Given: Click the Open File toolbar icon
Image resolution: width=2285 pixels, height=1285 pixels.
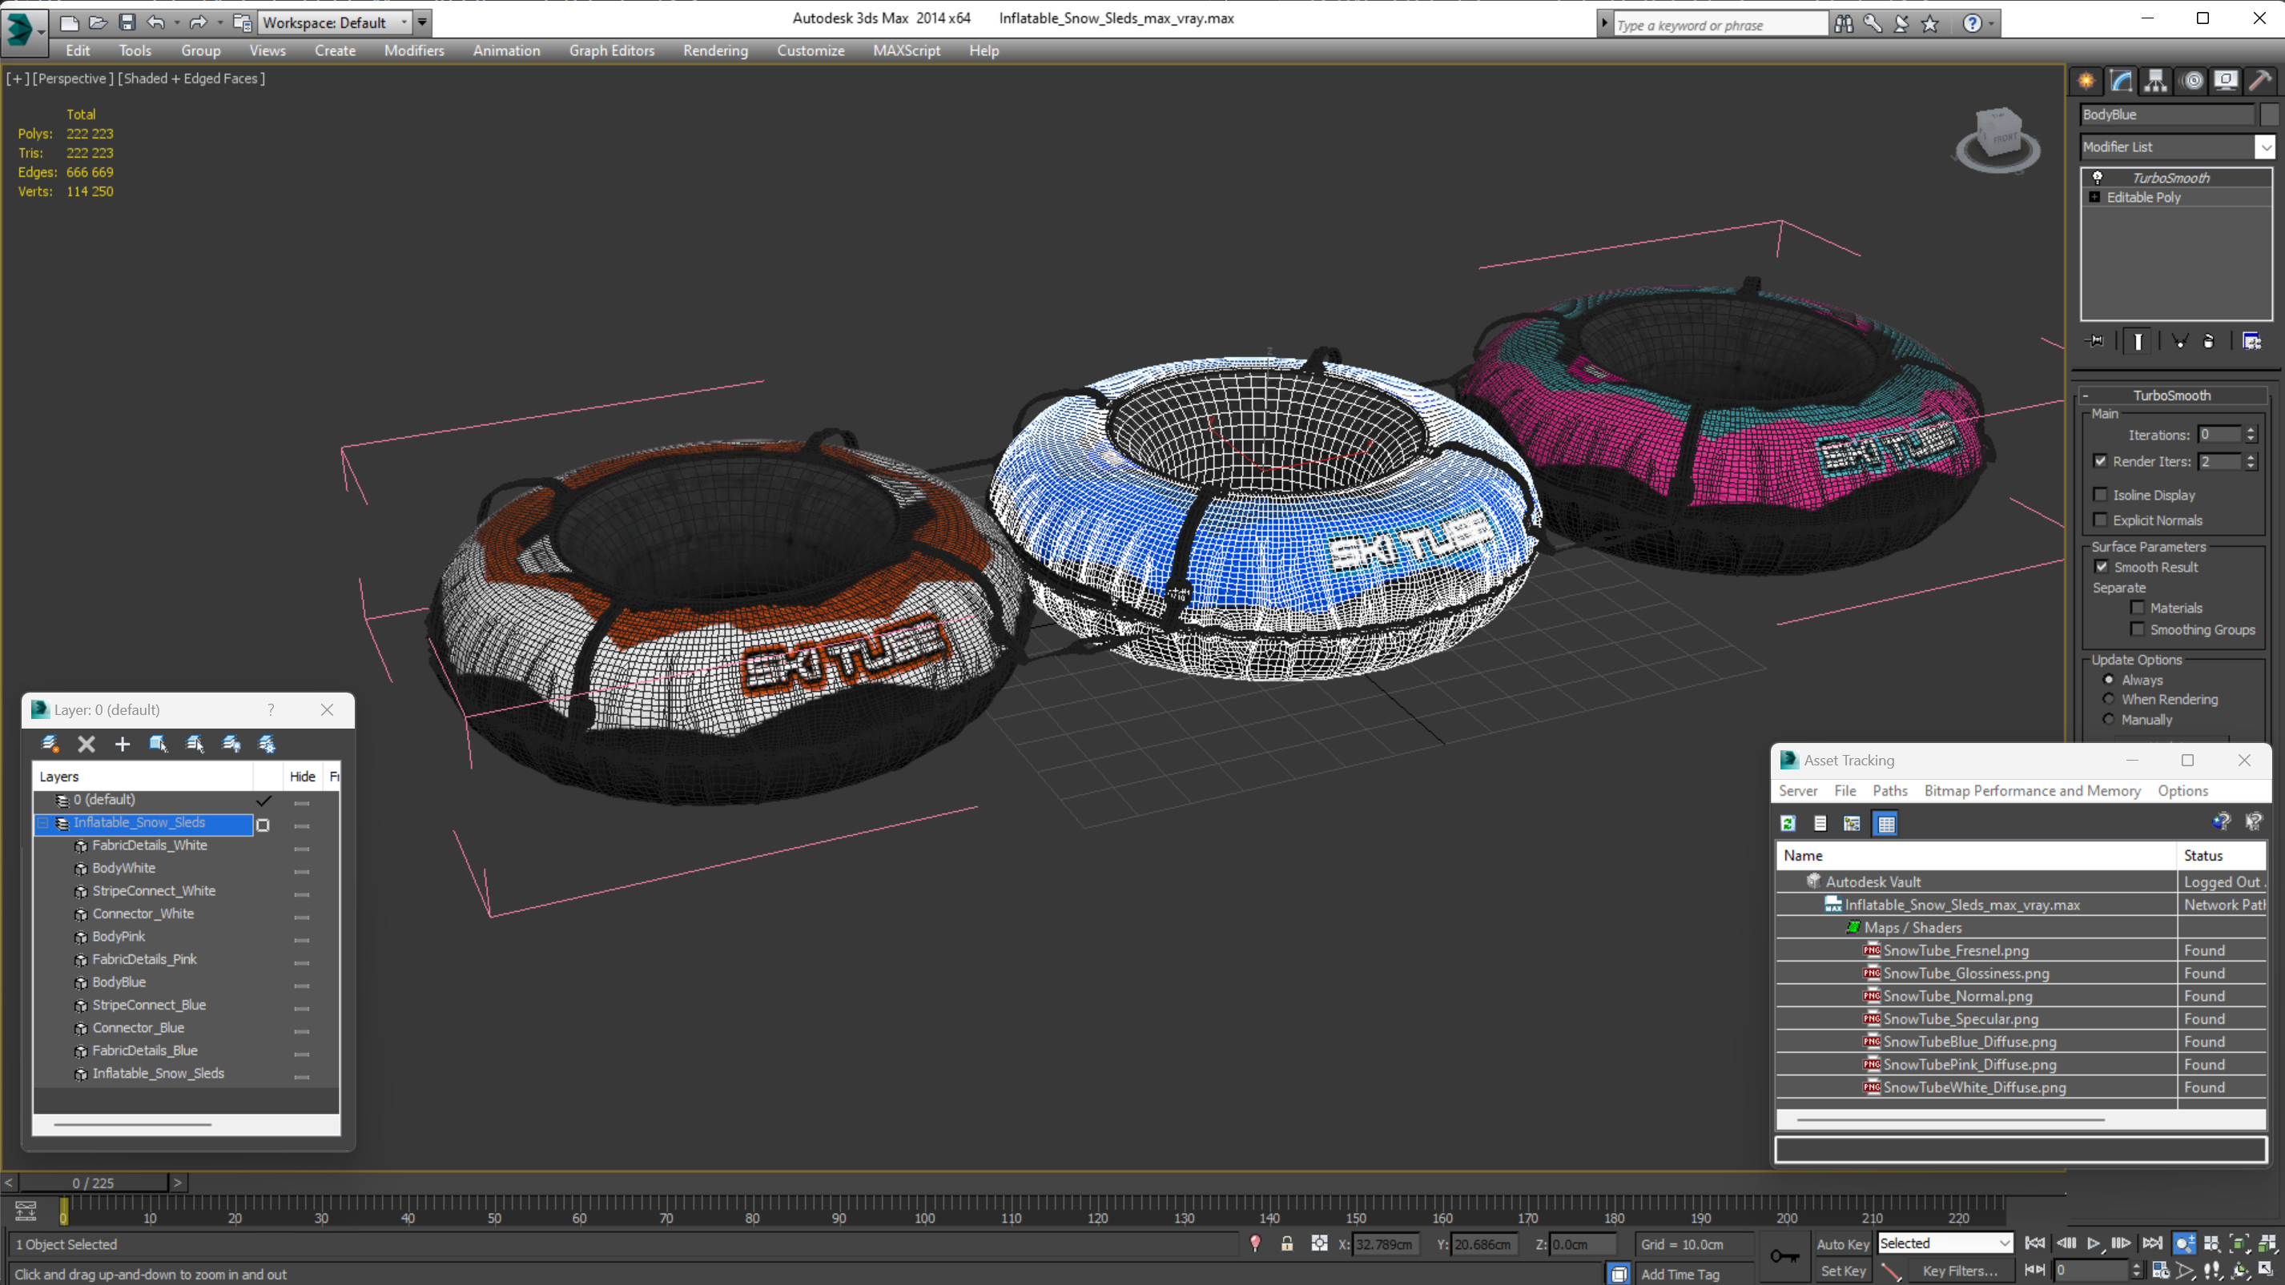Looking at the screenshot, I should click(x=98, y=22).
